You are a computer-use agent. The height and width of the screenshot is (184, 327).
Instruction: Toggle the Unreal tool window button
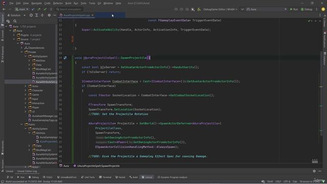(147, 177)
